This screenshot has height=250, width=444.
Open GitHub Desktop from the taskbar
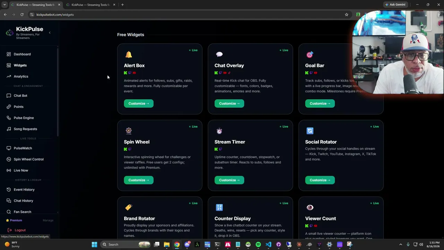click(x=279, y=244)
